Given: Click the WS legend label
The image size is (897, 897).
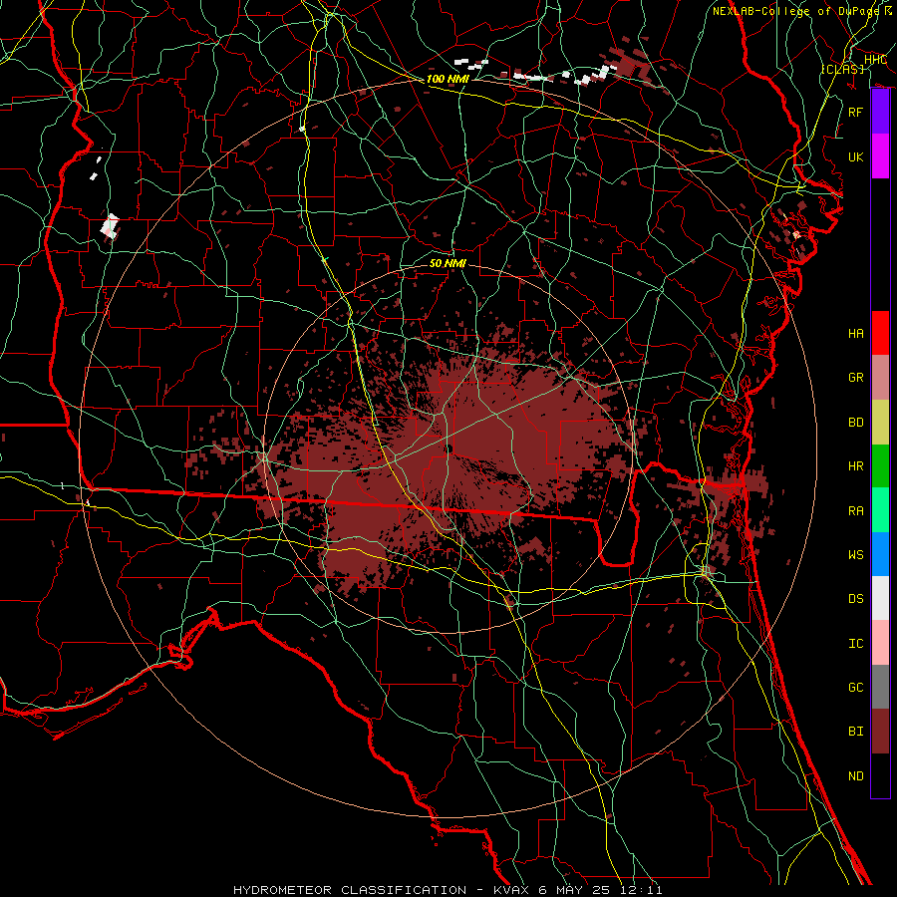Looking at the screenshot, I should tap(855, 554).
